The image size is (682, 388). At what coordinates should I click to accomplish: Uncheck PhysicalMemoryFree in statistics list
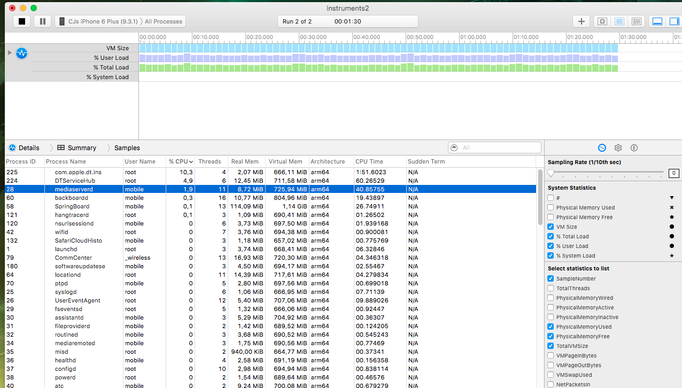(x=551, y=336)
